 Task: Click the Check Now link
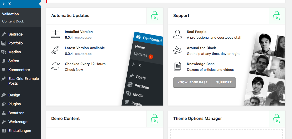coord(74,70)
